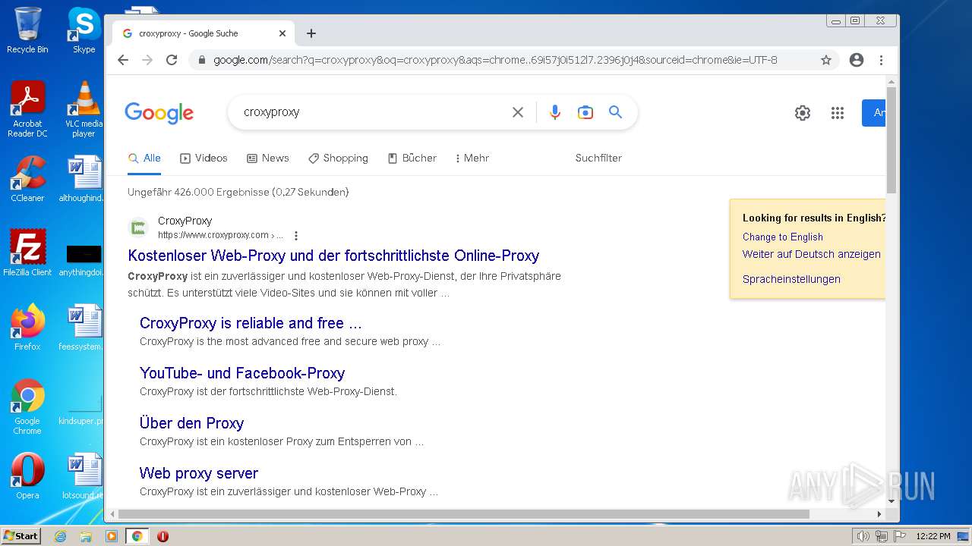Image resolution: width=972 pixels, height=546 pixels.
Task: Open Google settings gear icon
Action: 803,113
